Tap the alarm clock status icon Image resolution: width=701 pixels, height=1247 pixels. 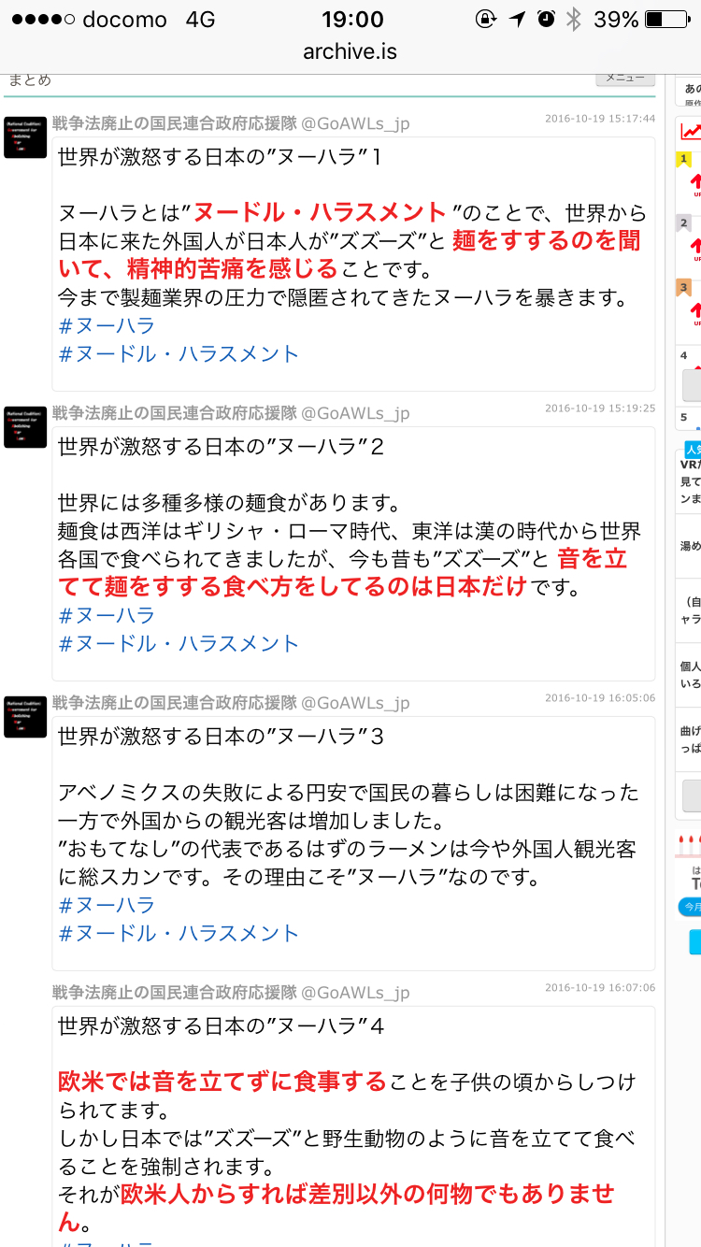pyautogui.click(x=546, y=19)
